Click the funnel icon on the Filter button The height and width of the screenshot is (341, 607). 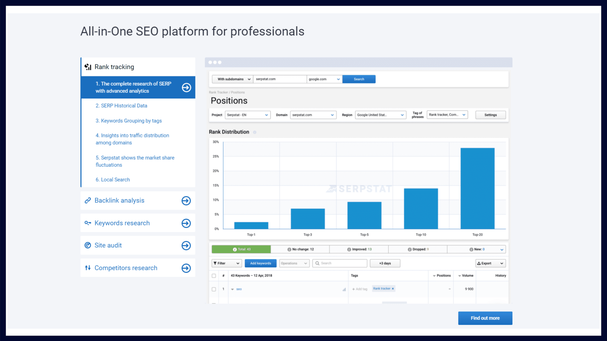coord(215,263)
